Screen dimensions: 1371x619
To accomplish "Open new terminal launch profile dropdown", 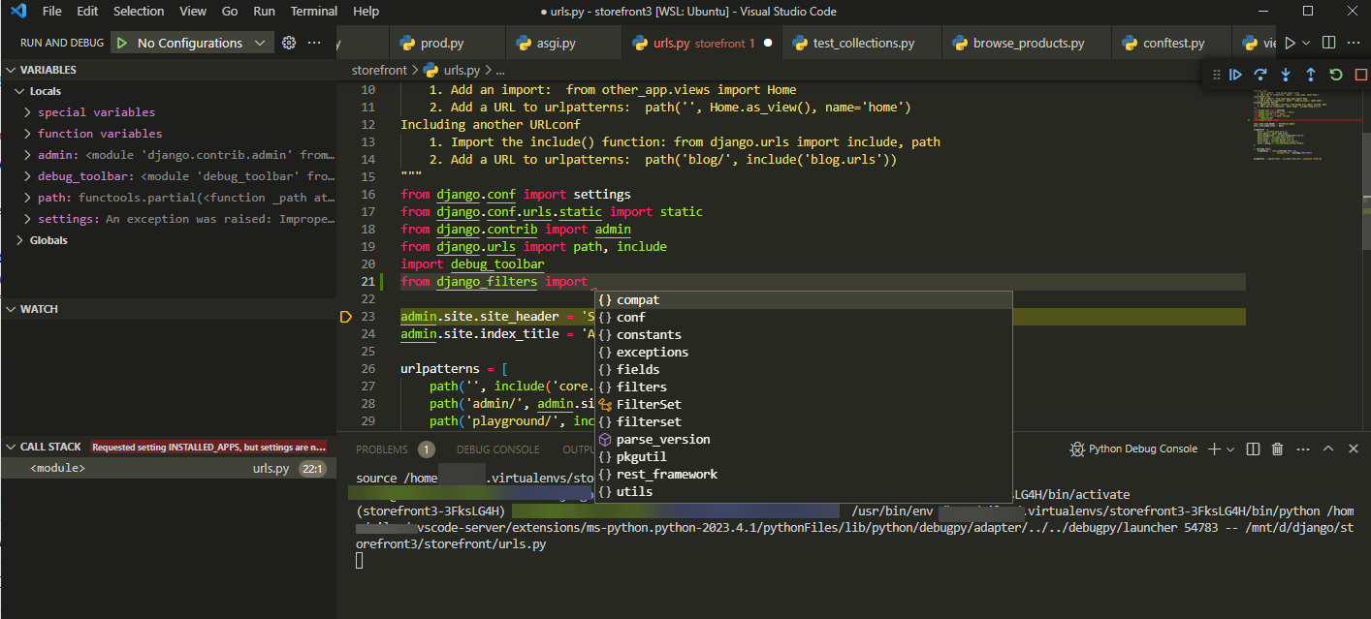I will point(1230,449).
